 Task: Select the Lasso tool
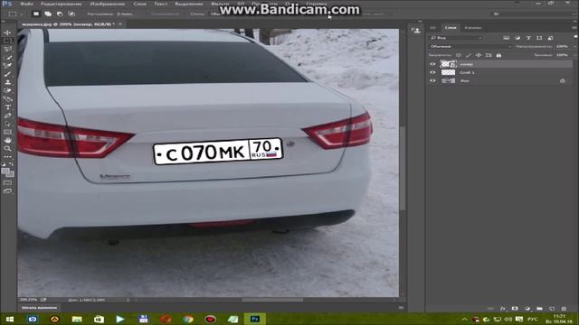[7, 49]
